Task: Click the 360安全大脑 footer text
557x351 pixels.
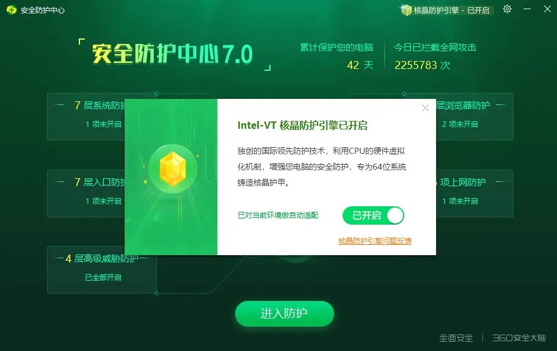Action: [519, 338]
